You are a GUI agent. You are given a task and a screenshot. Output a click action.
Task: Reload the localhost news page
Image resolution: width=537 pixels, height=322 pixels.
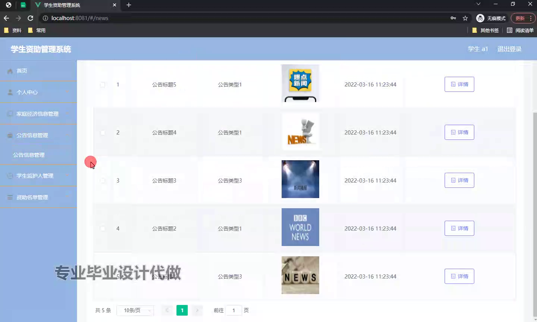tap(30, 18)
